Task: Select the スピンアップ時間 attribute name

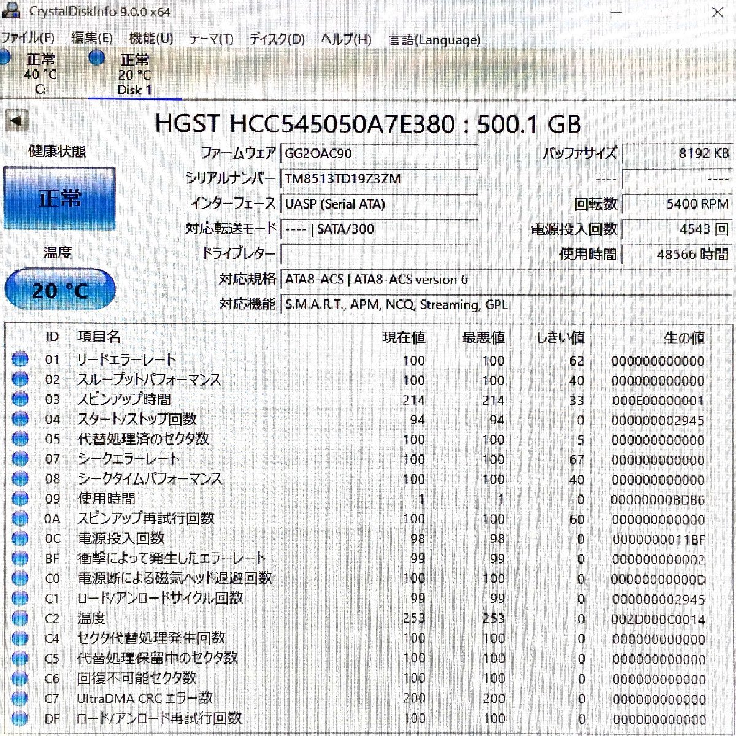Action: [x=124, y=399]
